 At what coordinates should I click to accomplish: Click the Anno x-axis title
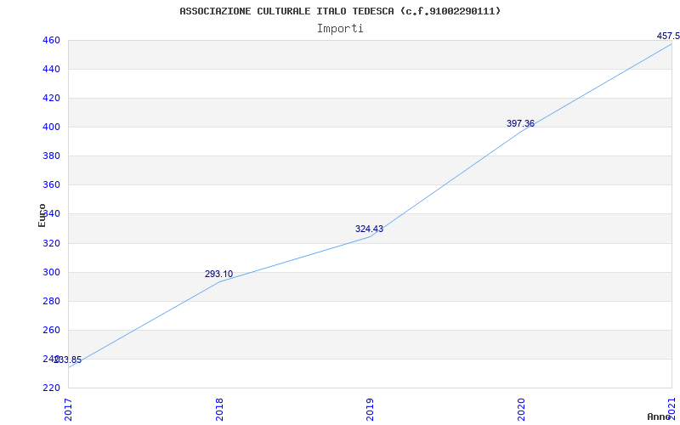pos(660,416)
